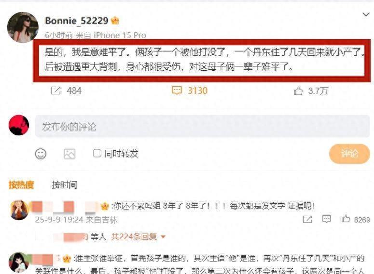374x274 pixels.
Task: Click the second commenter's avatar
Action: click(x=19, y=262)
